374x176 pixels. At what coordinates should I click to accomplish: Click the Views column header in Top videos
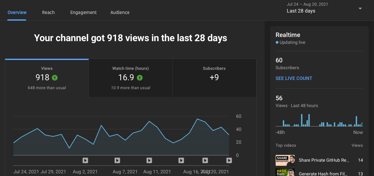pyautogui.click(x=357, y=146)
